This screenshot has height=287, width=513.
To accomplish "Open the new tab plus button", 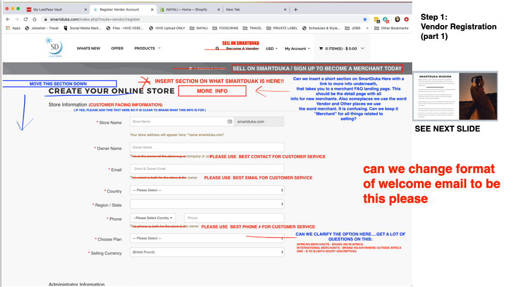I will 295,10.
